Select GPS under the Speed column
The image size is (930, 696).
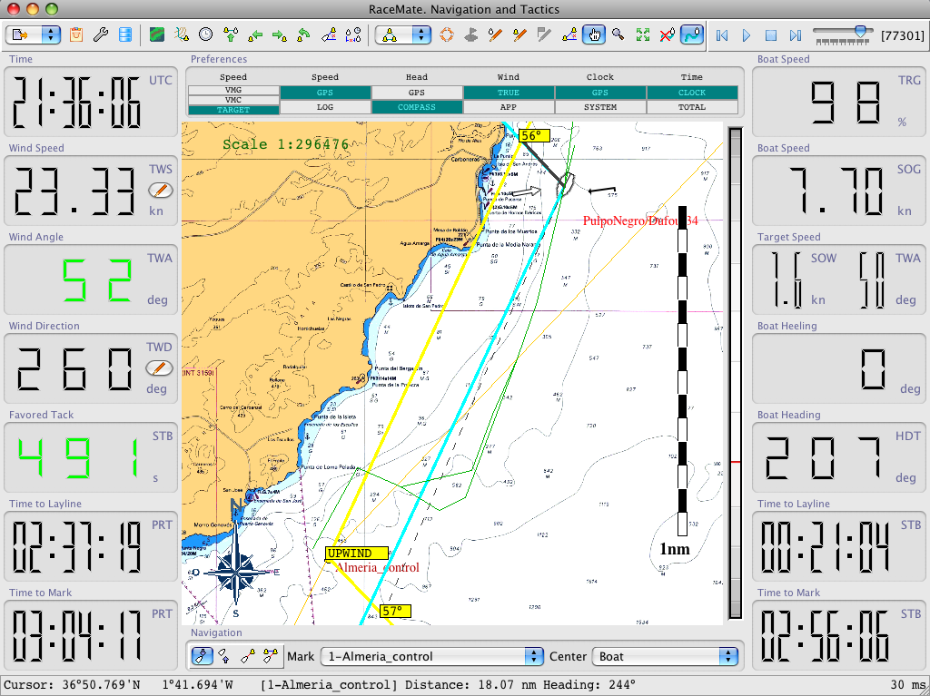pyautogui.click(x=325, y=93)
